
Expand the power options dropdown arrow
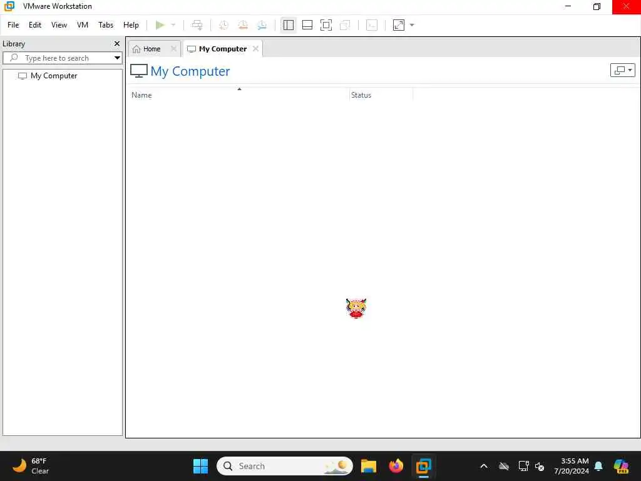(173, 25)
